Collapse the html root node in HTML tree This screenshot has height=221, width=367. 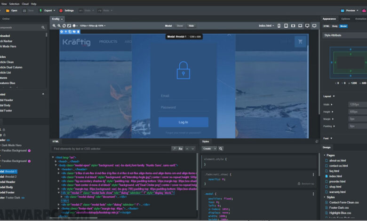[x=53, y=158]
